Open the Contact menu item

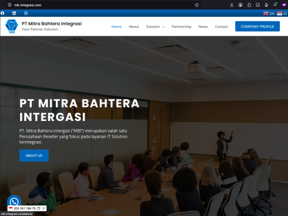(x=221, y=26)
